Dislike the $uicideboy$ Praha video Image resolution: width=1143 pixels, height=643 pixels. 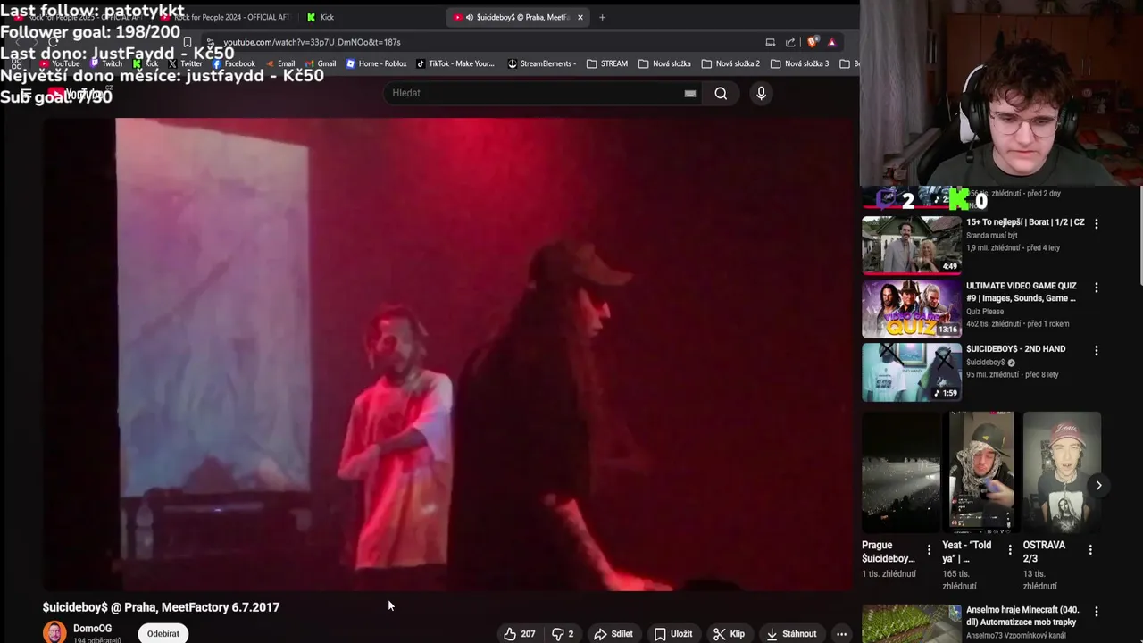(x=562, y=634)
